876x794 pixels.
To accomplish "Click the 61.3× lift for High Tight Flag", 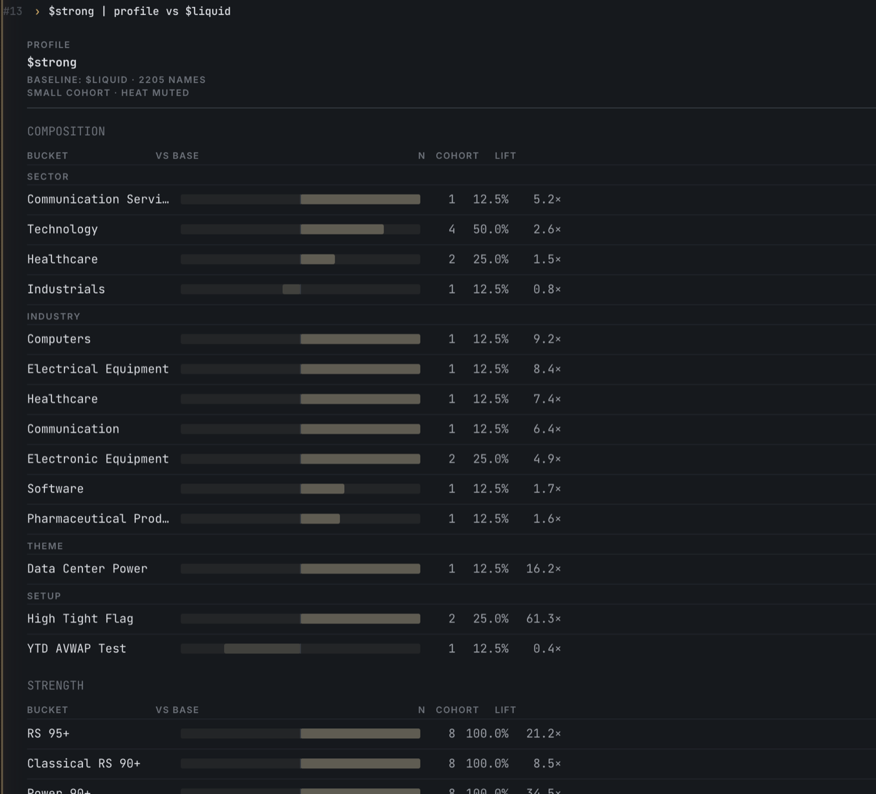I will click(x=543, y=619).
